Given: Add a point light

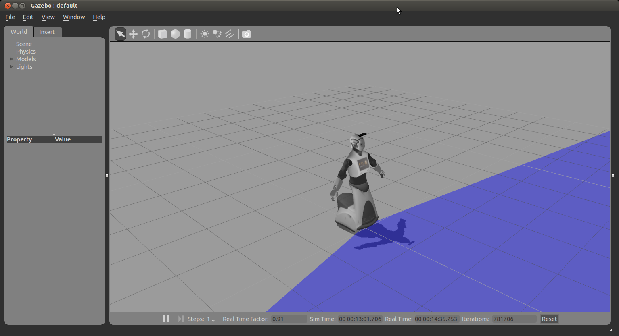Looking at the screenshot, I should tap(205, 34).
